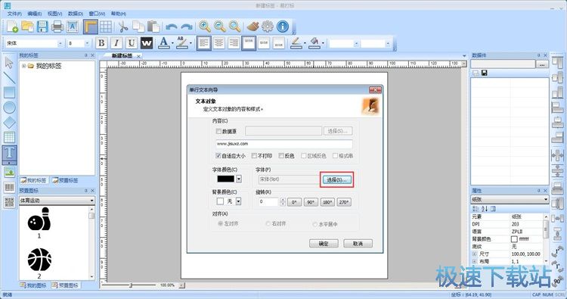Select the table tool
Viewport: 567px width, 299px height.
(x=9, y=137)
